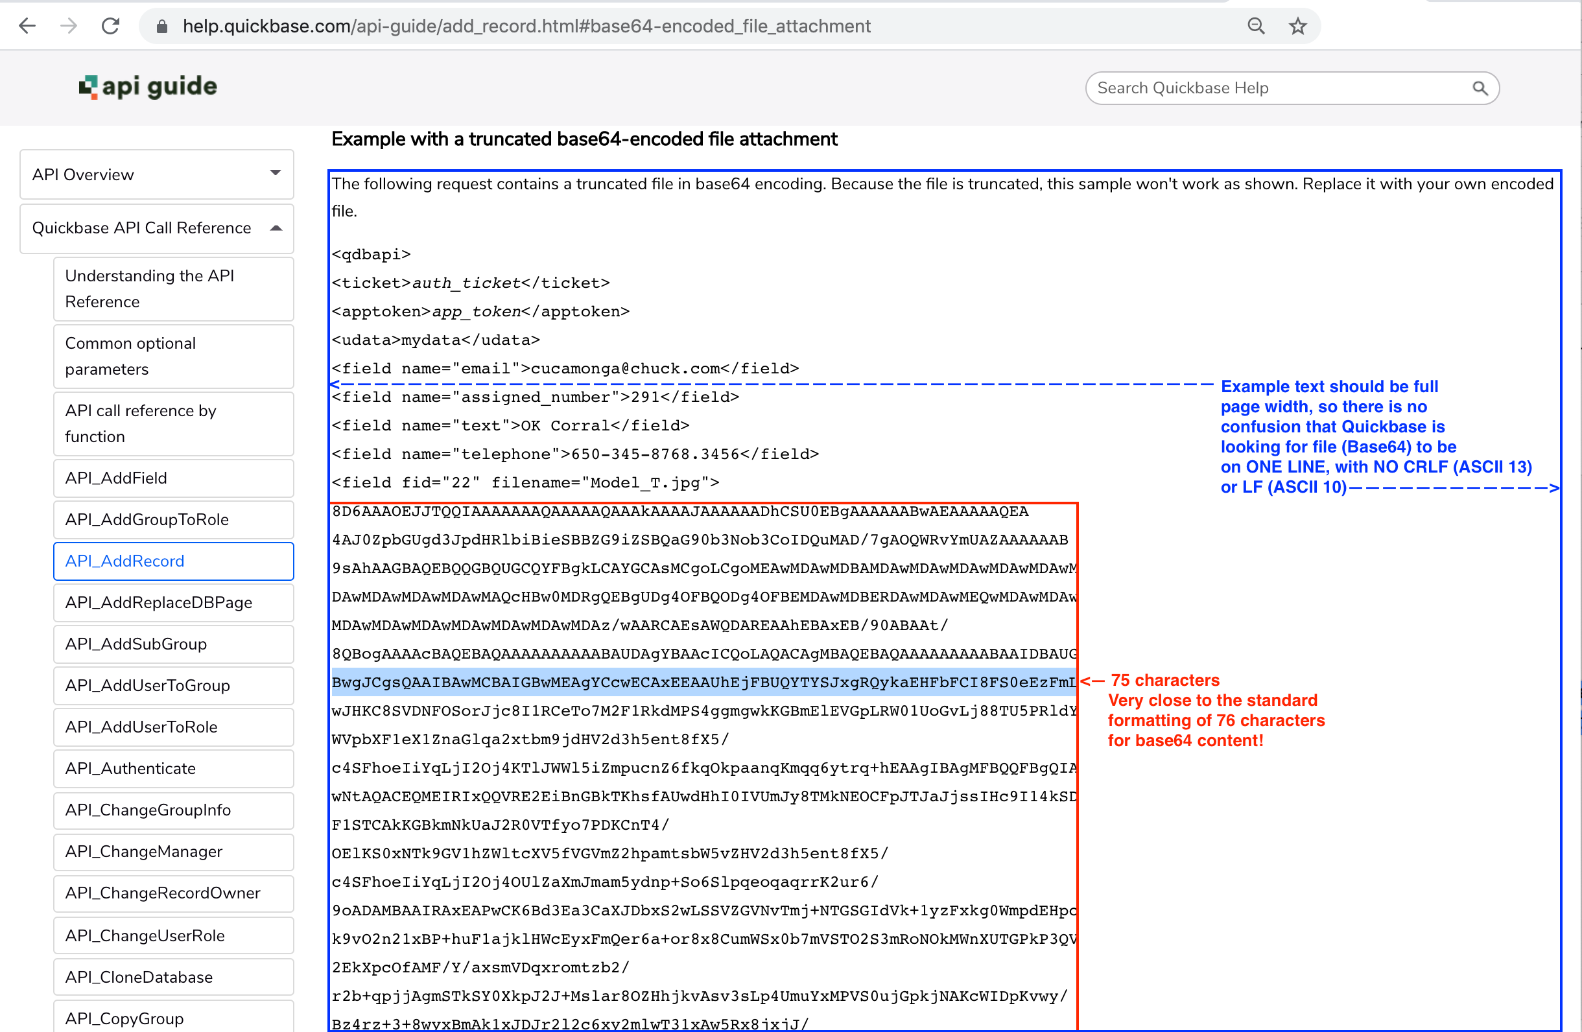Select the API_AddRecord sidebar item

tap(124, 561)
